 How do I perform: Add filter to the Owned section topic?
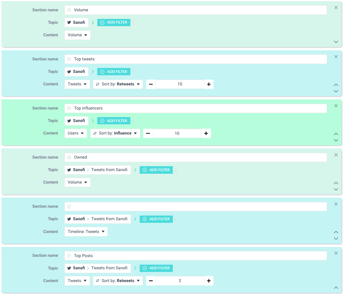(x=156, y=170)
